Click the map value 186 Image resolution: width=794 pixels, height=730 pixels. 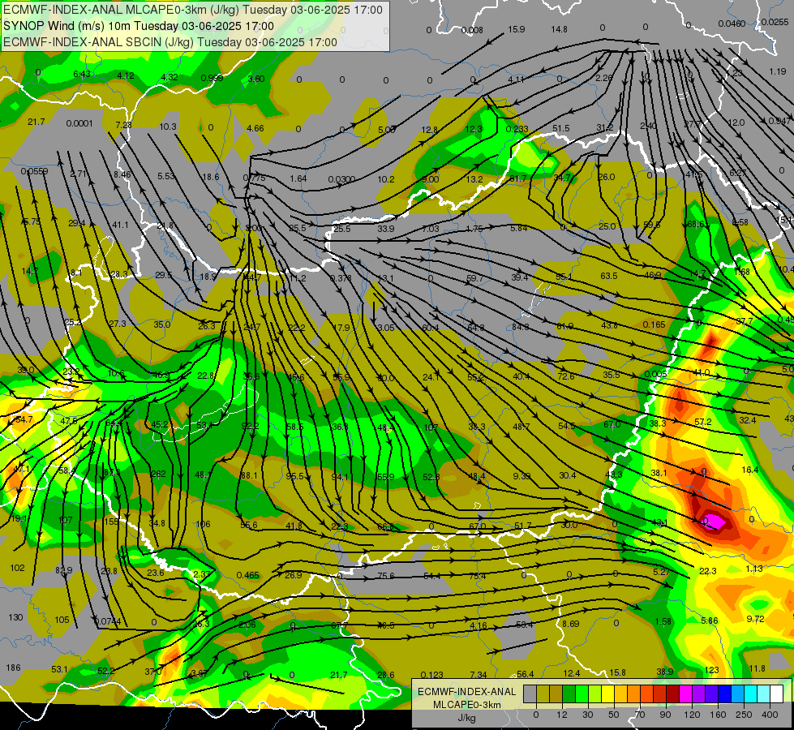point(13,668)
